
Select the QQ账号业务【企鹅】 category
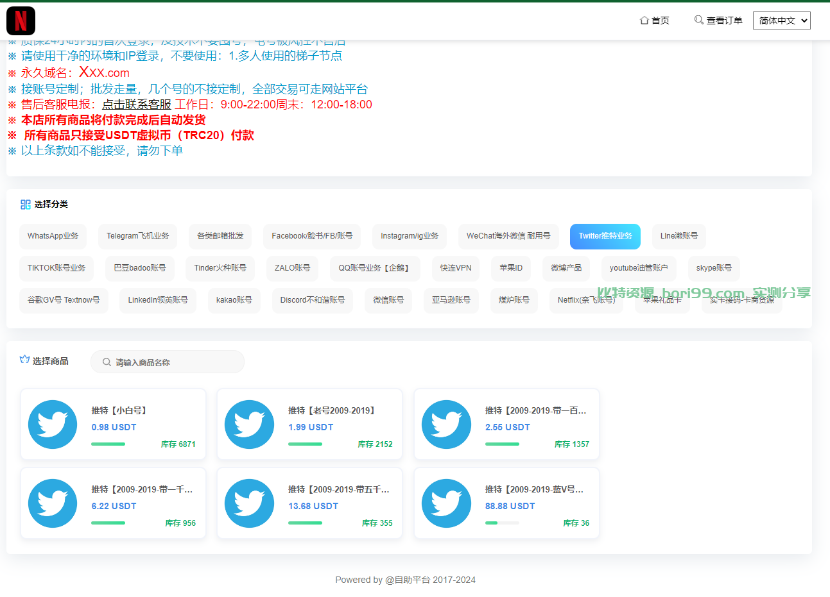(375, 268)
